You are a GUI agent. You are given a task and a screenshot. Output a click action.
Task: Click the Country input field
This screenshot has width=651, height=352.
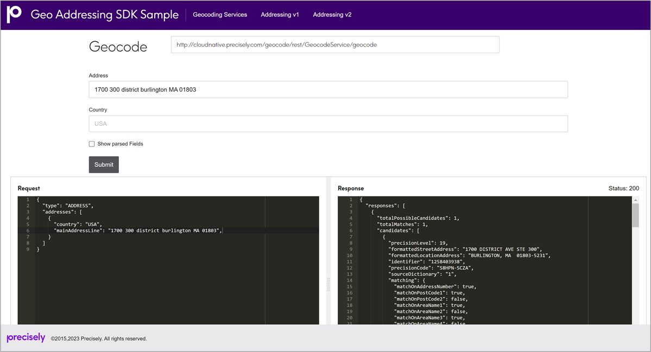(x=328, y=124)
